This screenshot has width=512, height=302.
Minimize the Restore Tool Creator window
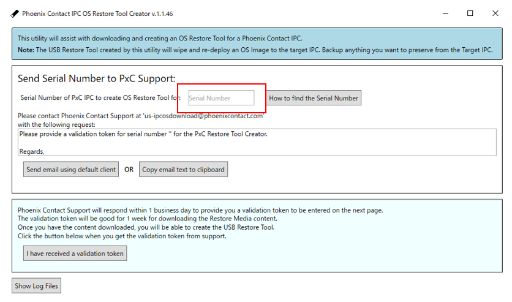point(445,13)
